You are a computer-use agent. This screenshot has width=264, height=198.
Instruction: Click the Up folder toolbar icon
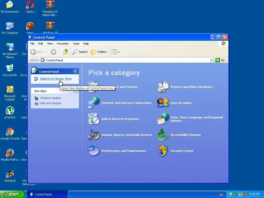pos(66,52)
